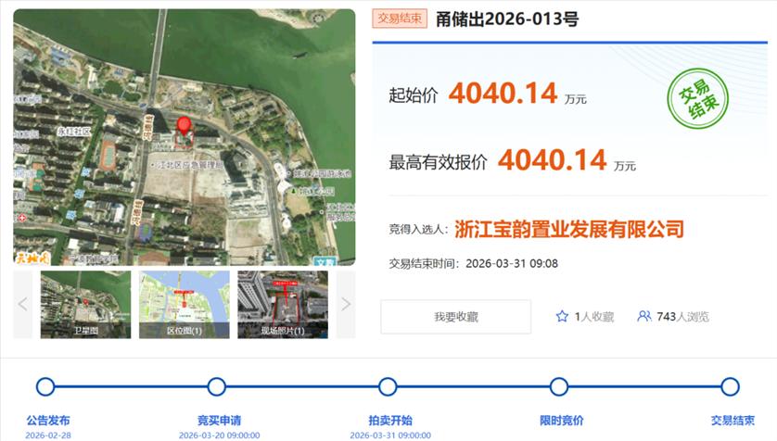777x441 pixels.
Task: Click the 交易结束 timeline node
Action: (730, 387)
